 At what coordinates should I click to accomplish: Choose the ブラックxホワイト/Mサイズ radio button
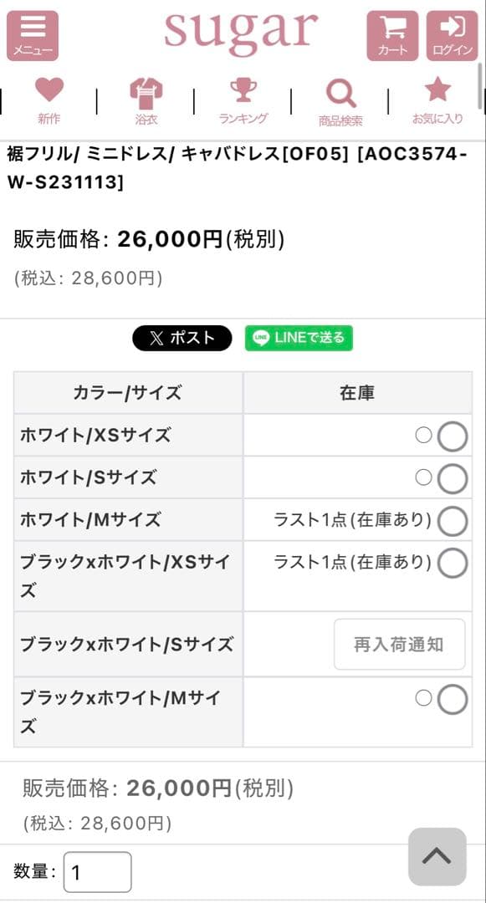tap(452, 699)
